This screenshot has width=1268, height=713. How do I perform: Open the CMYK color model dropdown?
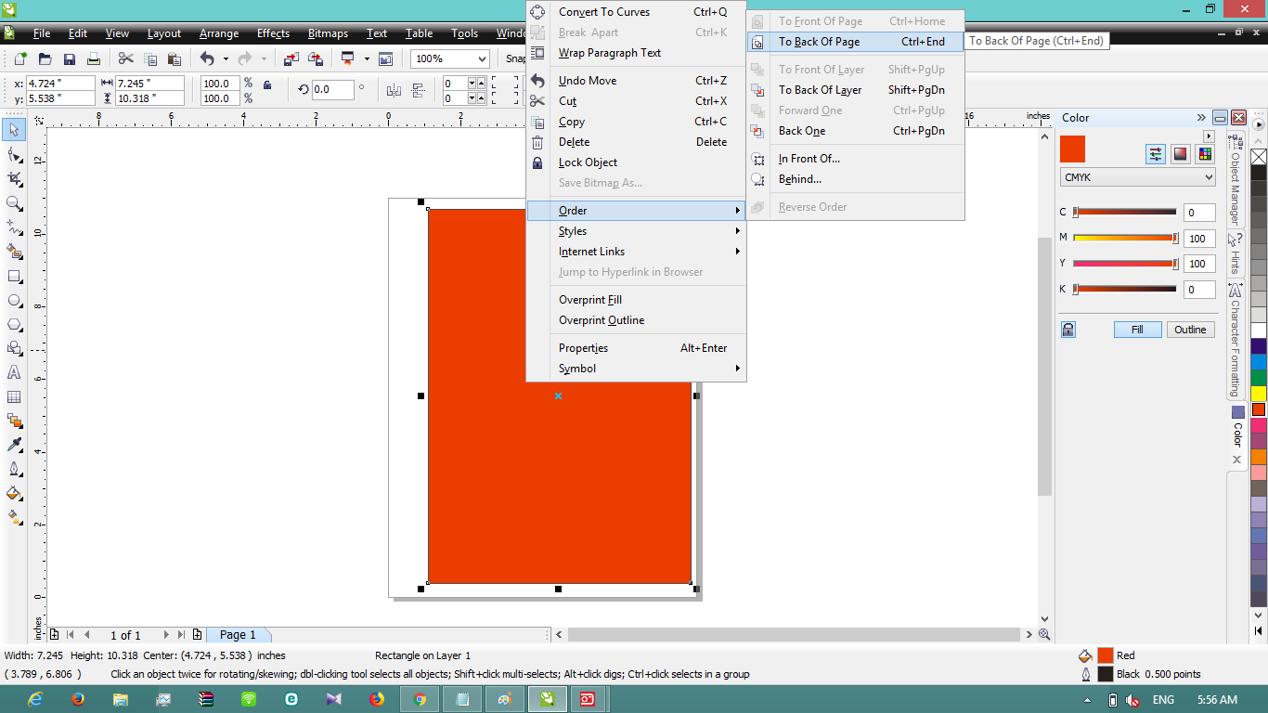[x=1137, y=176]
